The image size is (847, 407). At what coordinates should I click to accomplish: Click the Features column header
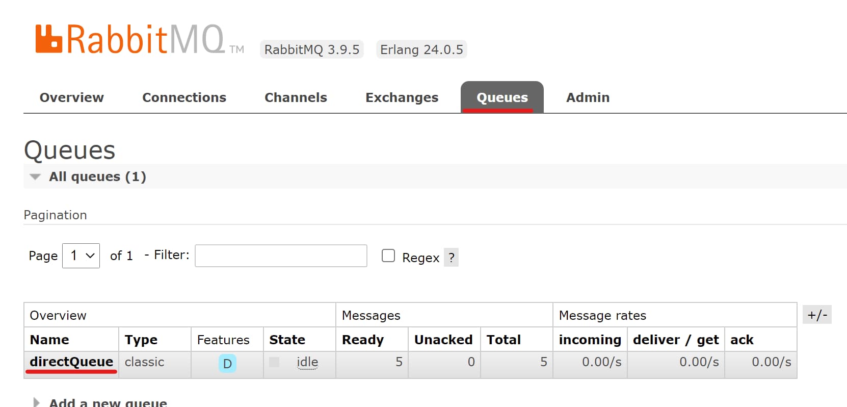[223, 340]
